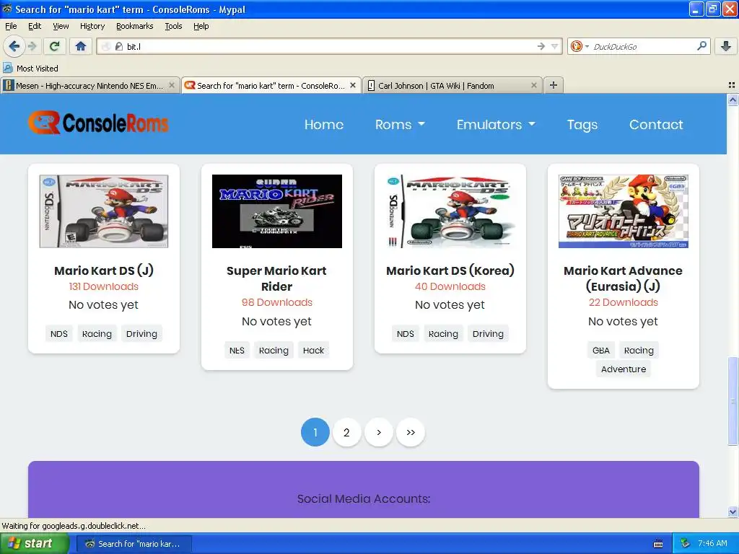Expand the Emulators dropdown menu
The width and height of the screenshot is (739, 554).
coord(495,124)
